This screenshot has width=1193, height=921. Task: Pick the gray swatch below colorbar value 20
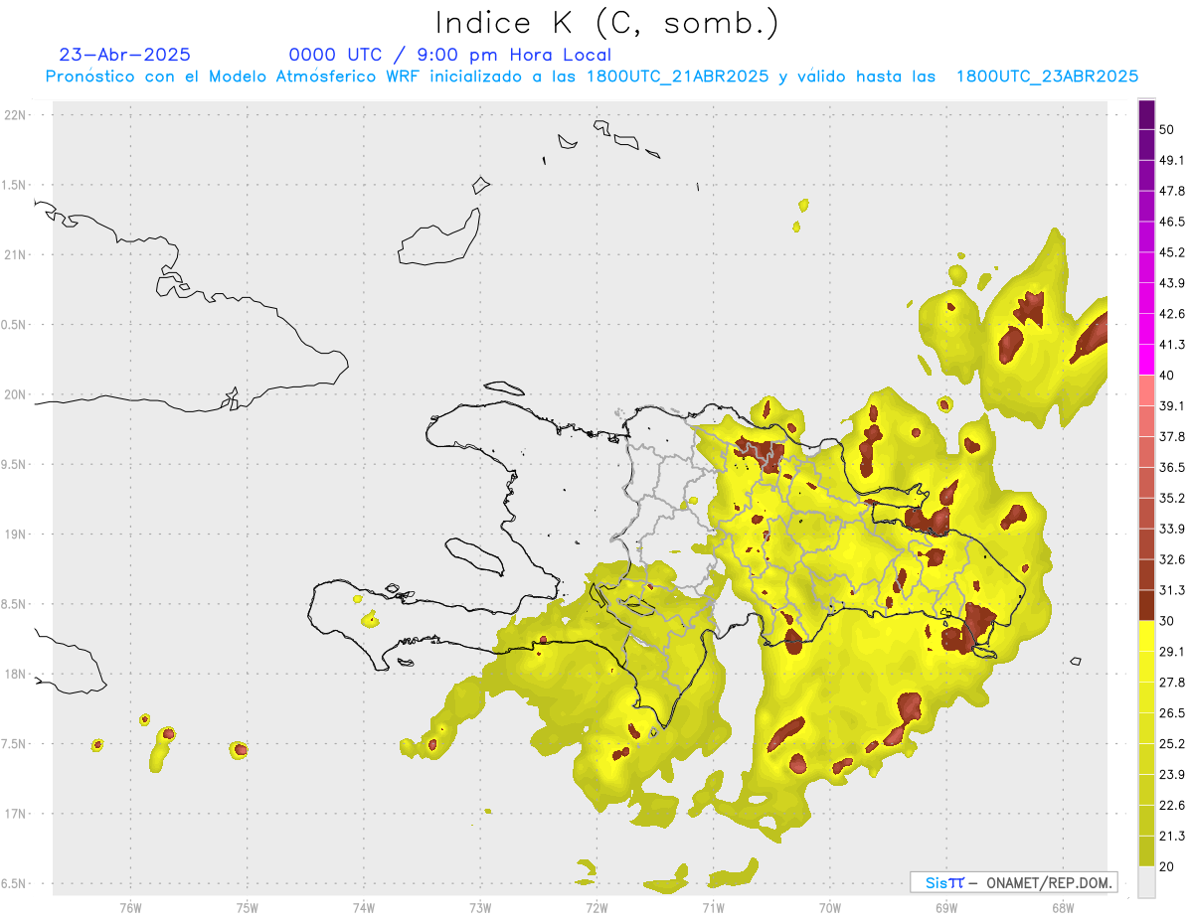coord(1146,882)
